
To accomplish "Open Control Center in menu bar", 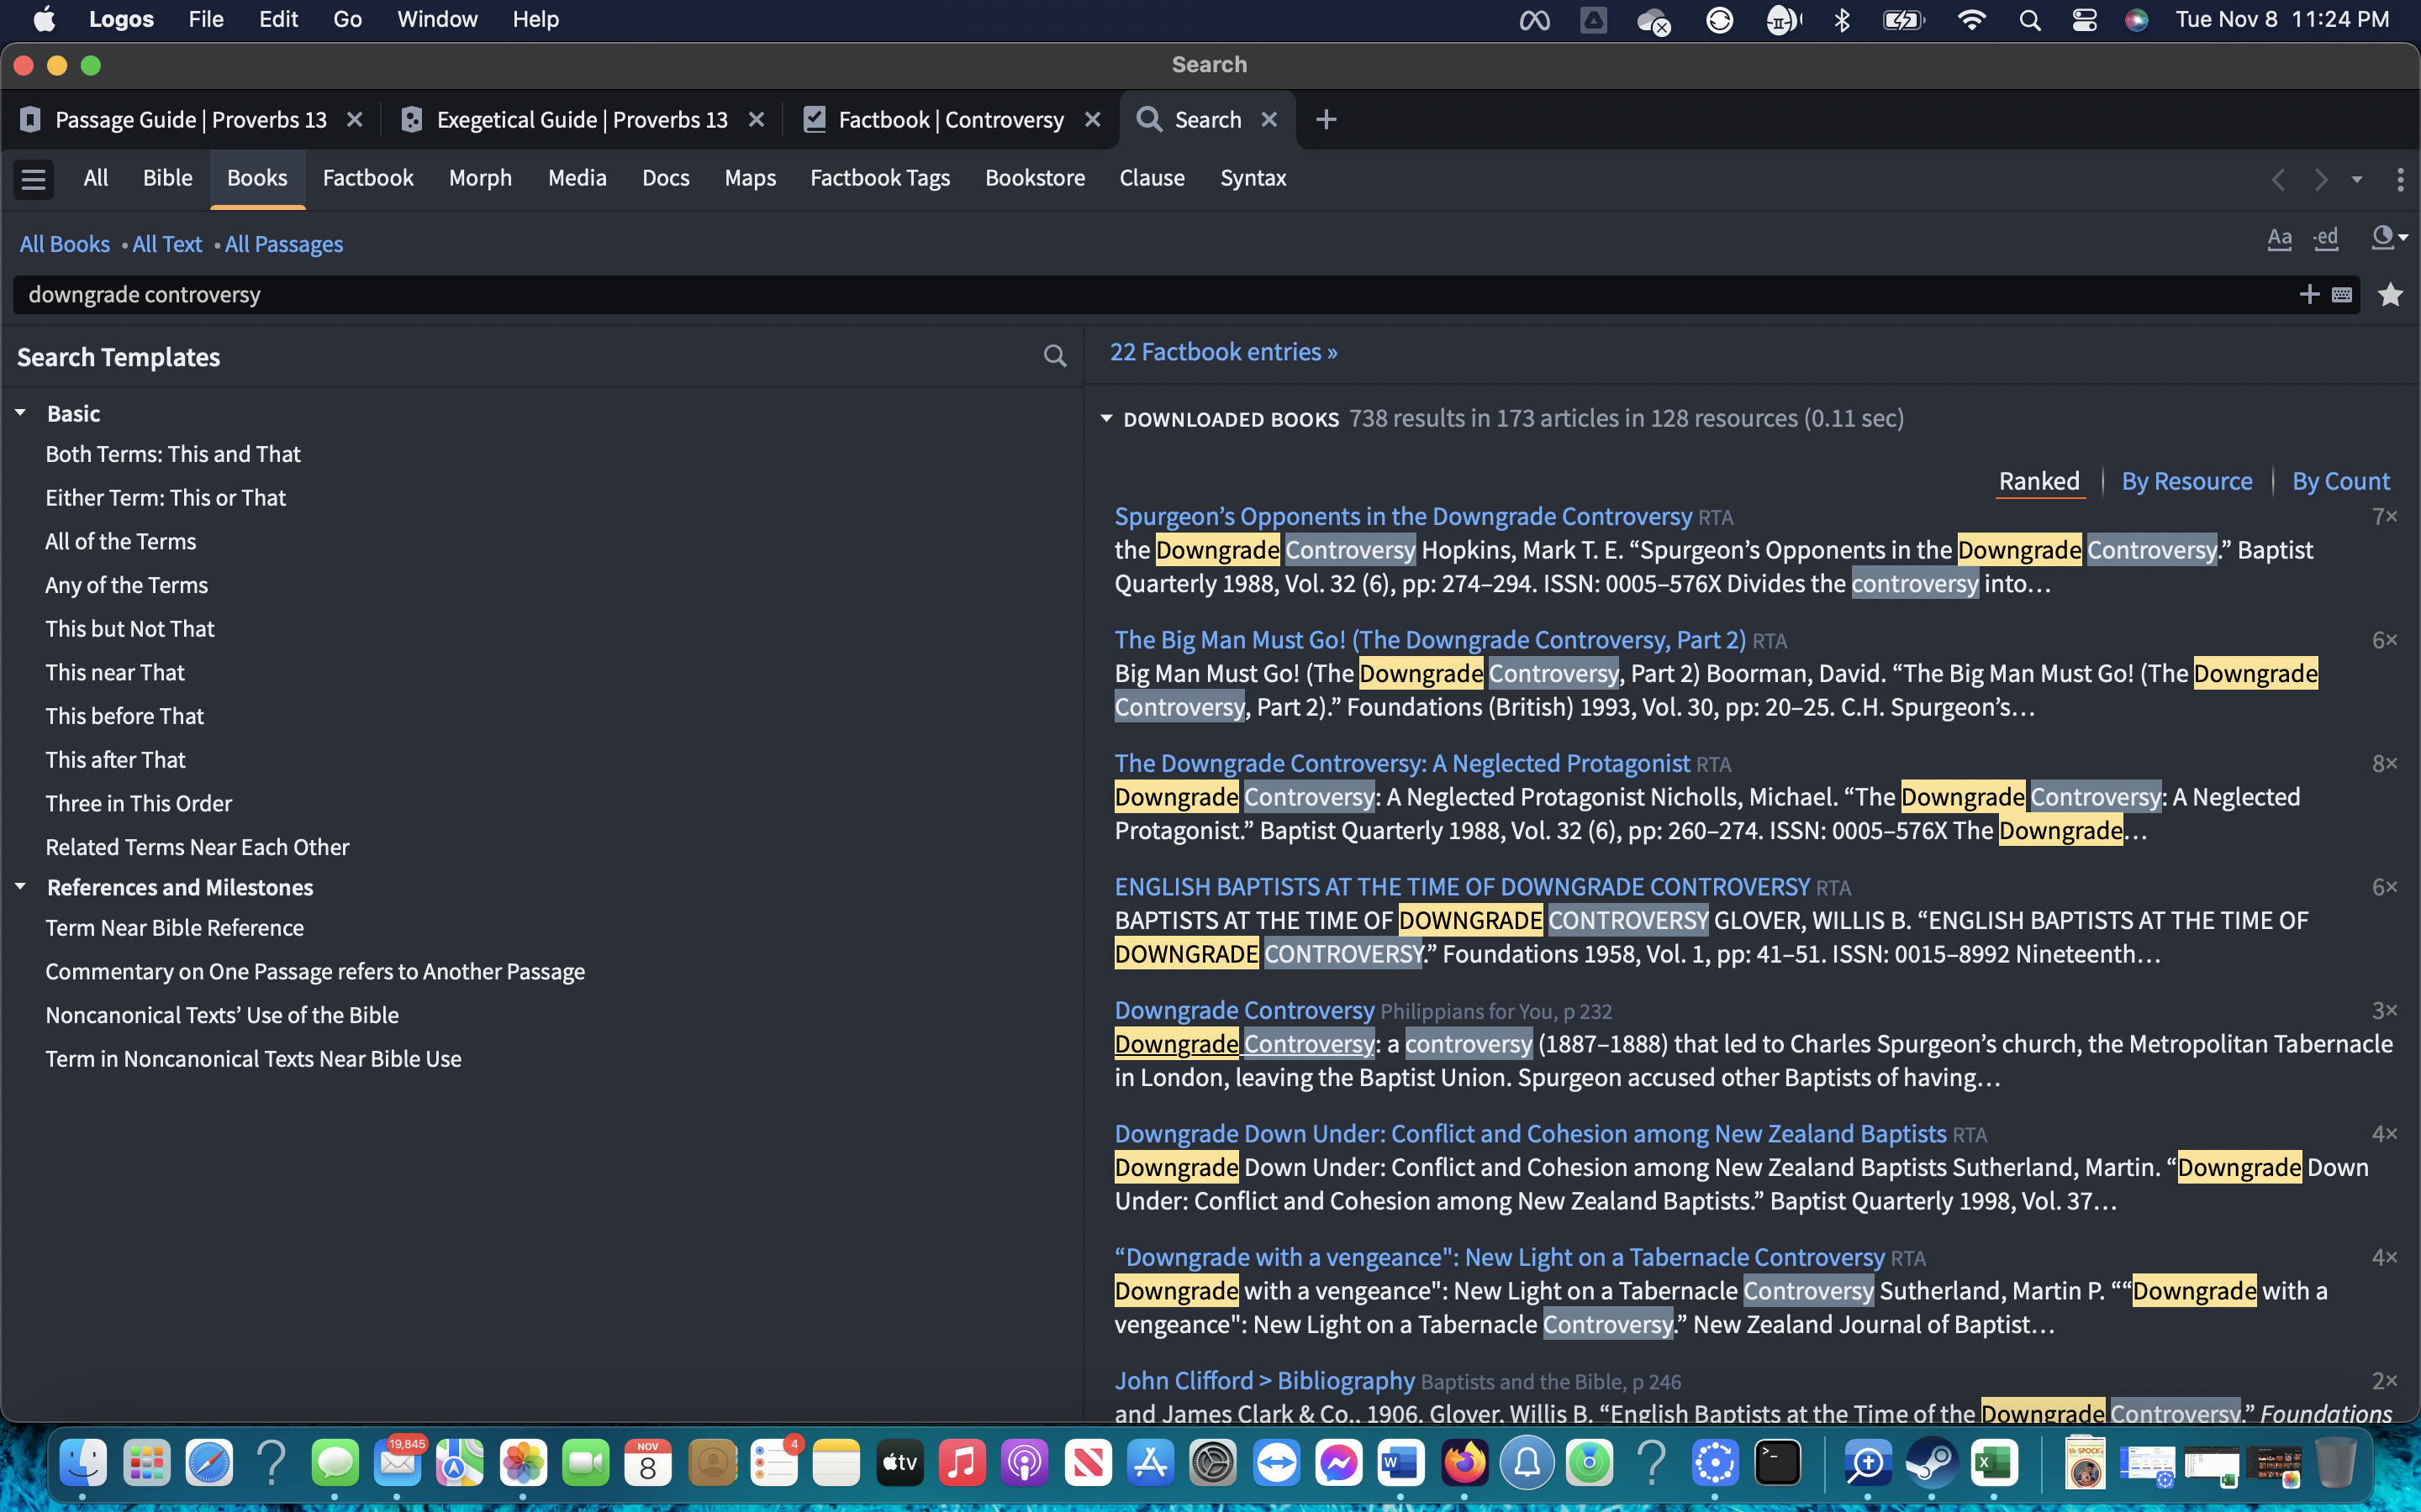I will coord(2084,20).
